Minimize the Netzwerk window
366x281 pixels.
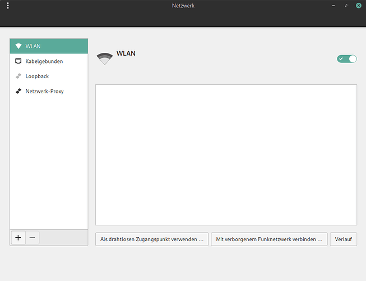[x=334, y=6]
